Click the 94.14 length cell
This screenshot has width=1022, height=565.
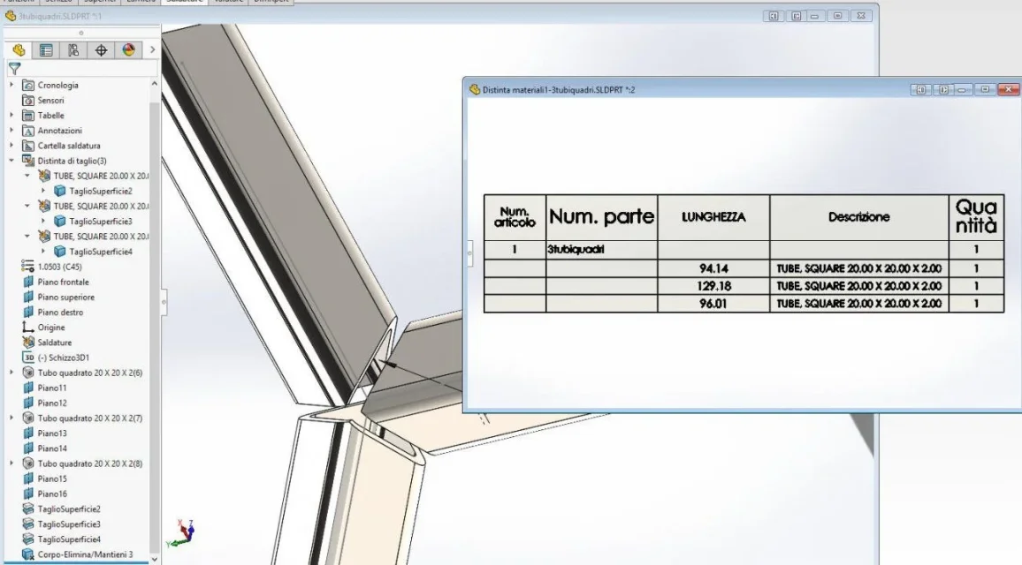713,268
